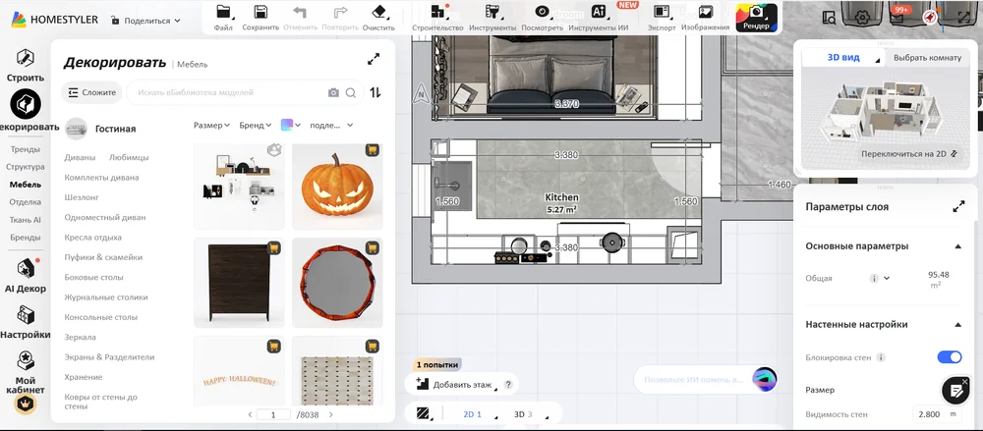Image resolution: width=983 pixels, height=431 pixels.
Task: Toggle the wall lock (Блокировка стен) switch
Action: click(949, 357)
